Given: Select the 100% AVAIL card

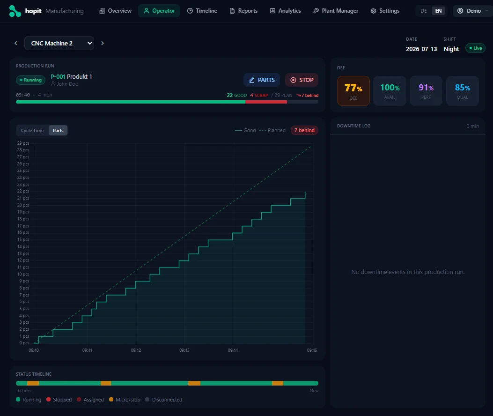Looking at the screenshot, I should click(x=390, y=91).
